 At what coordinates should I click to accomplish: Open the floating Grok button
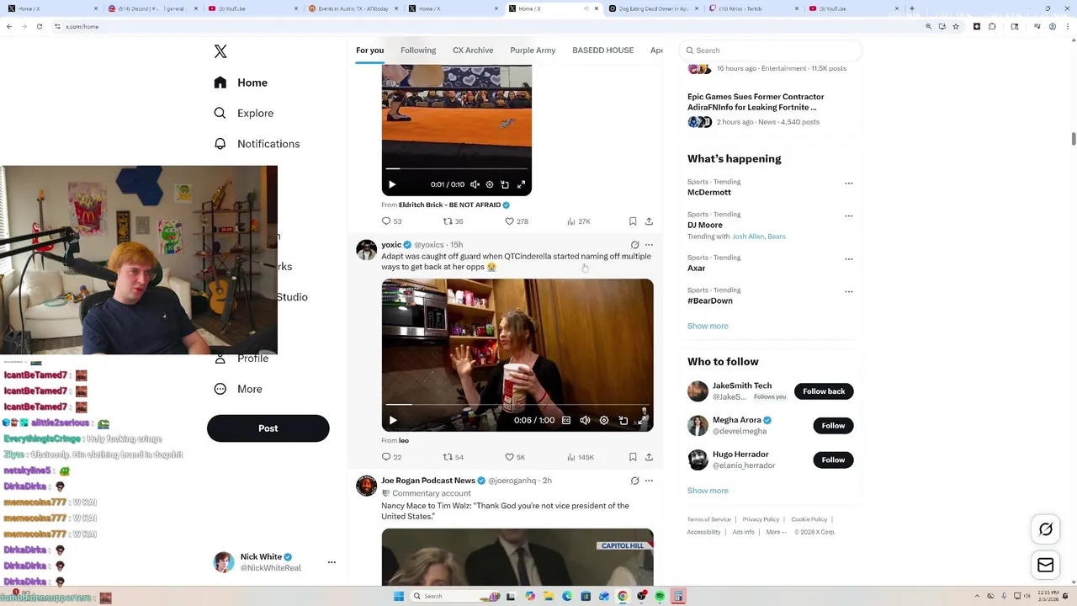(1046, 529)
